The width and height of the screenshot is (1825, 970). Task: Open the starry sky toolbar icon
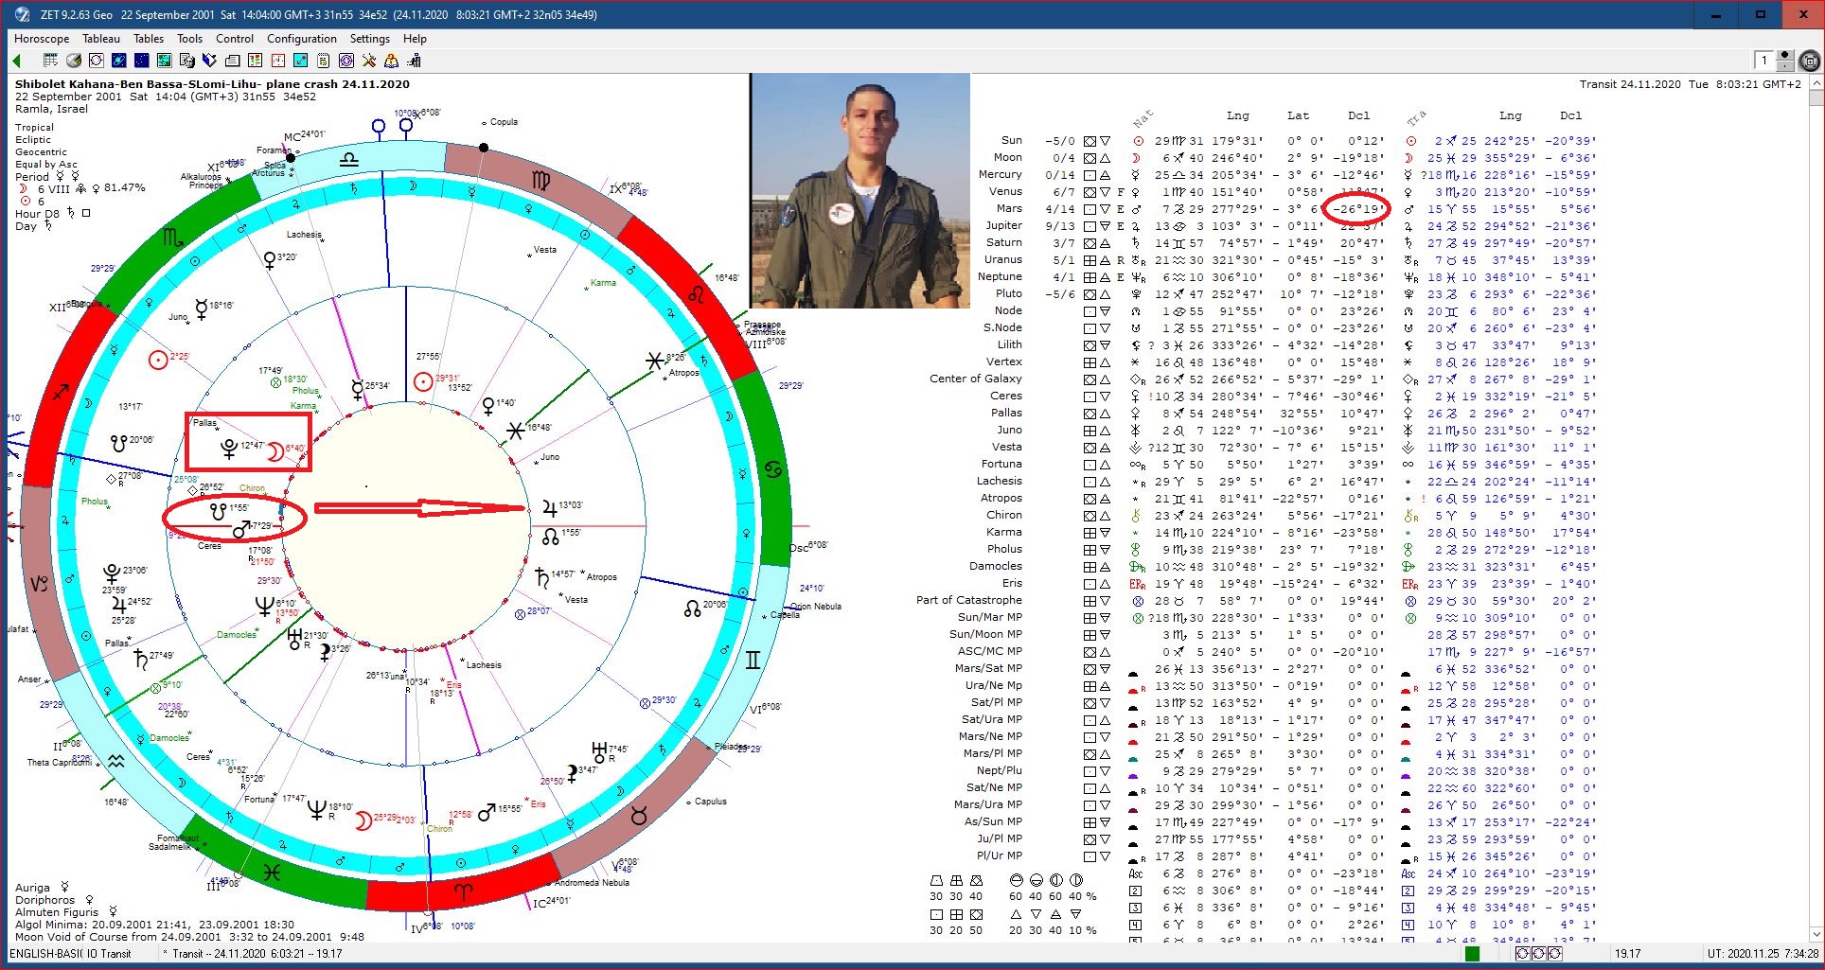(142, 61)
